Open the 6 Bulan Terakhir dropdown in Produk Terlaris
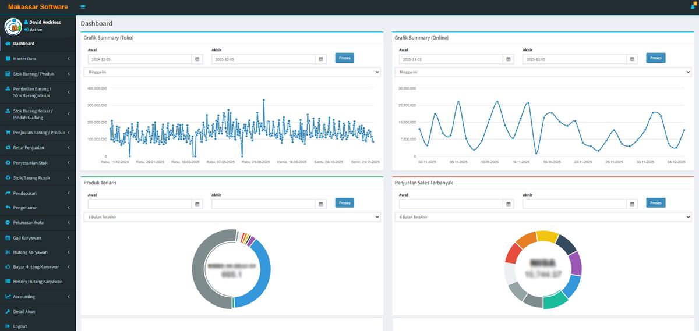699x331 pixels. point(232,217)
